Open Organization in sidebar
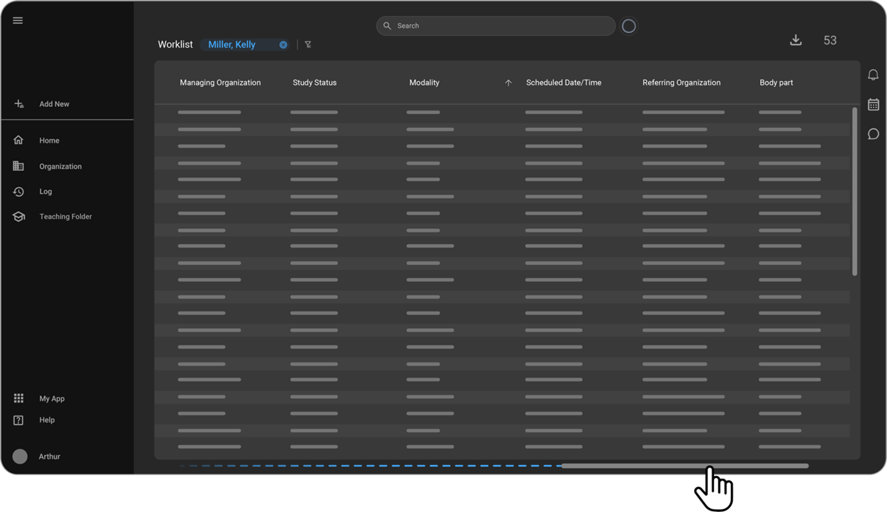 coord(60,166)
